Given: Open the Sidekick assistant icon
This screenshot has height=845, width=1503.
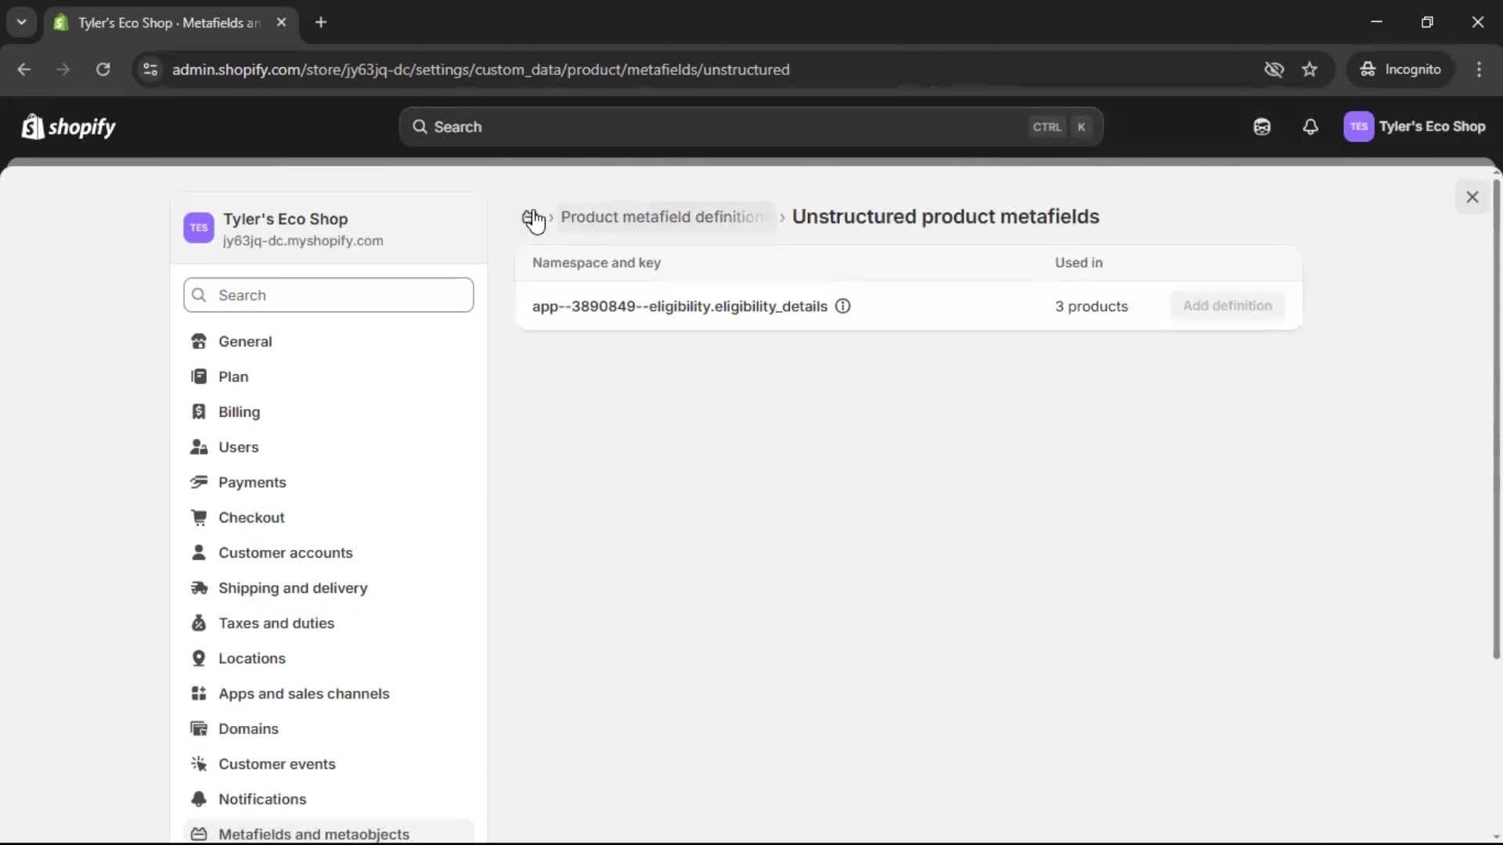Looking at the screenshot, I should pyautogui.click(x=1261, y=127).
